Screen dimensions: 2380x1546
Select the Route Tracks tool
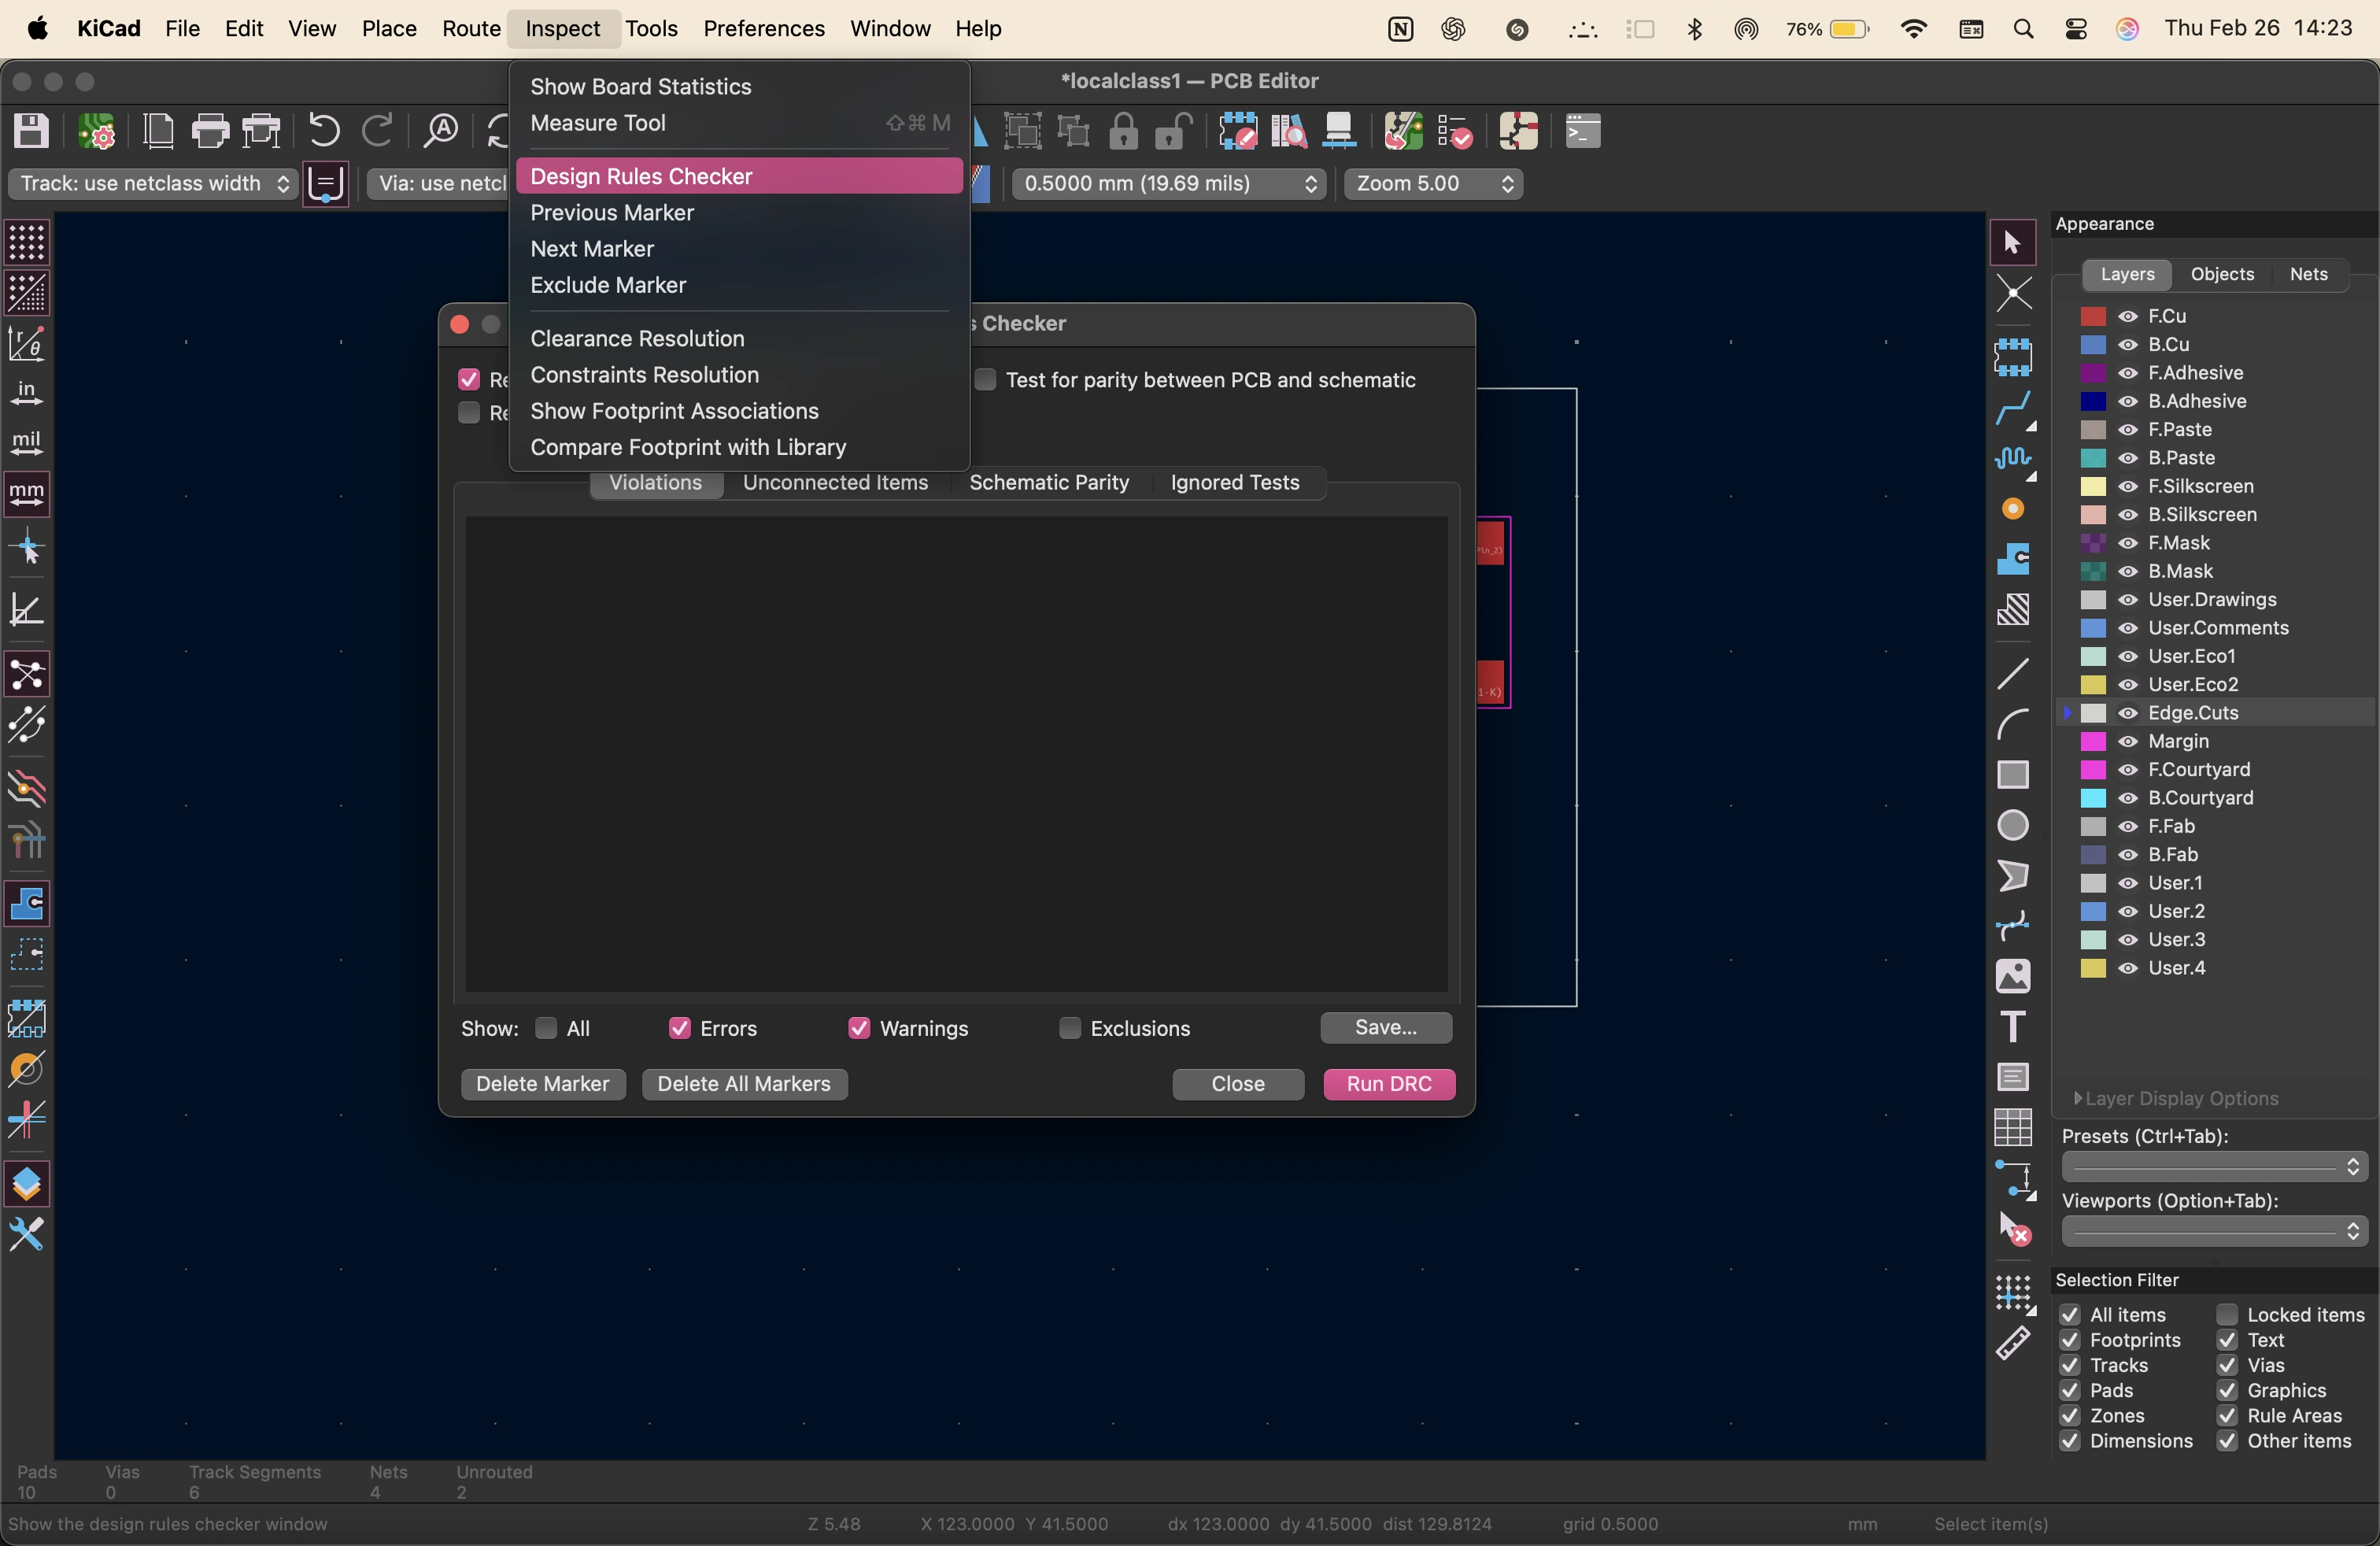(2013, 408)
